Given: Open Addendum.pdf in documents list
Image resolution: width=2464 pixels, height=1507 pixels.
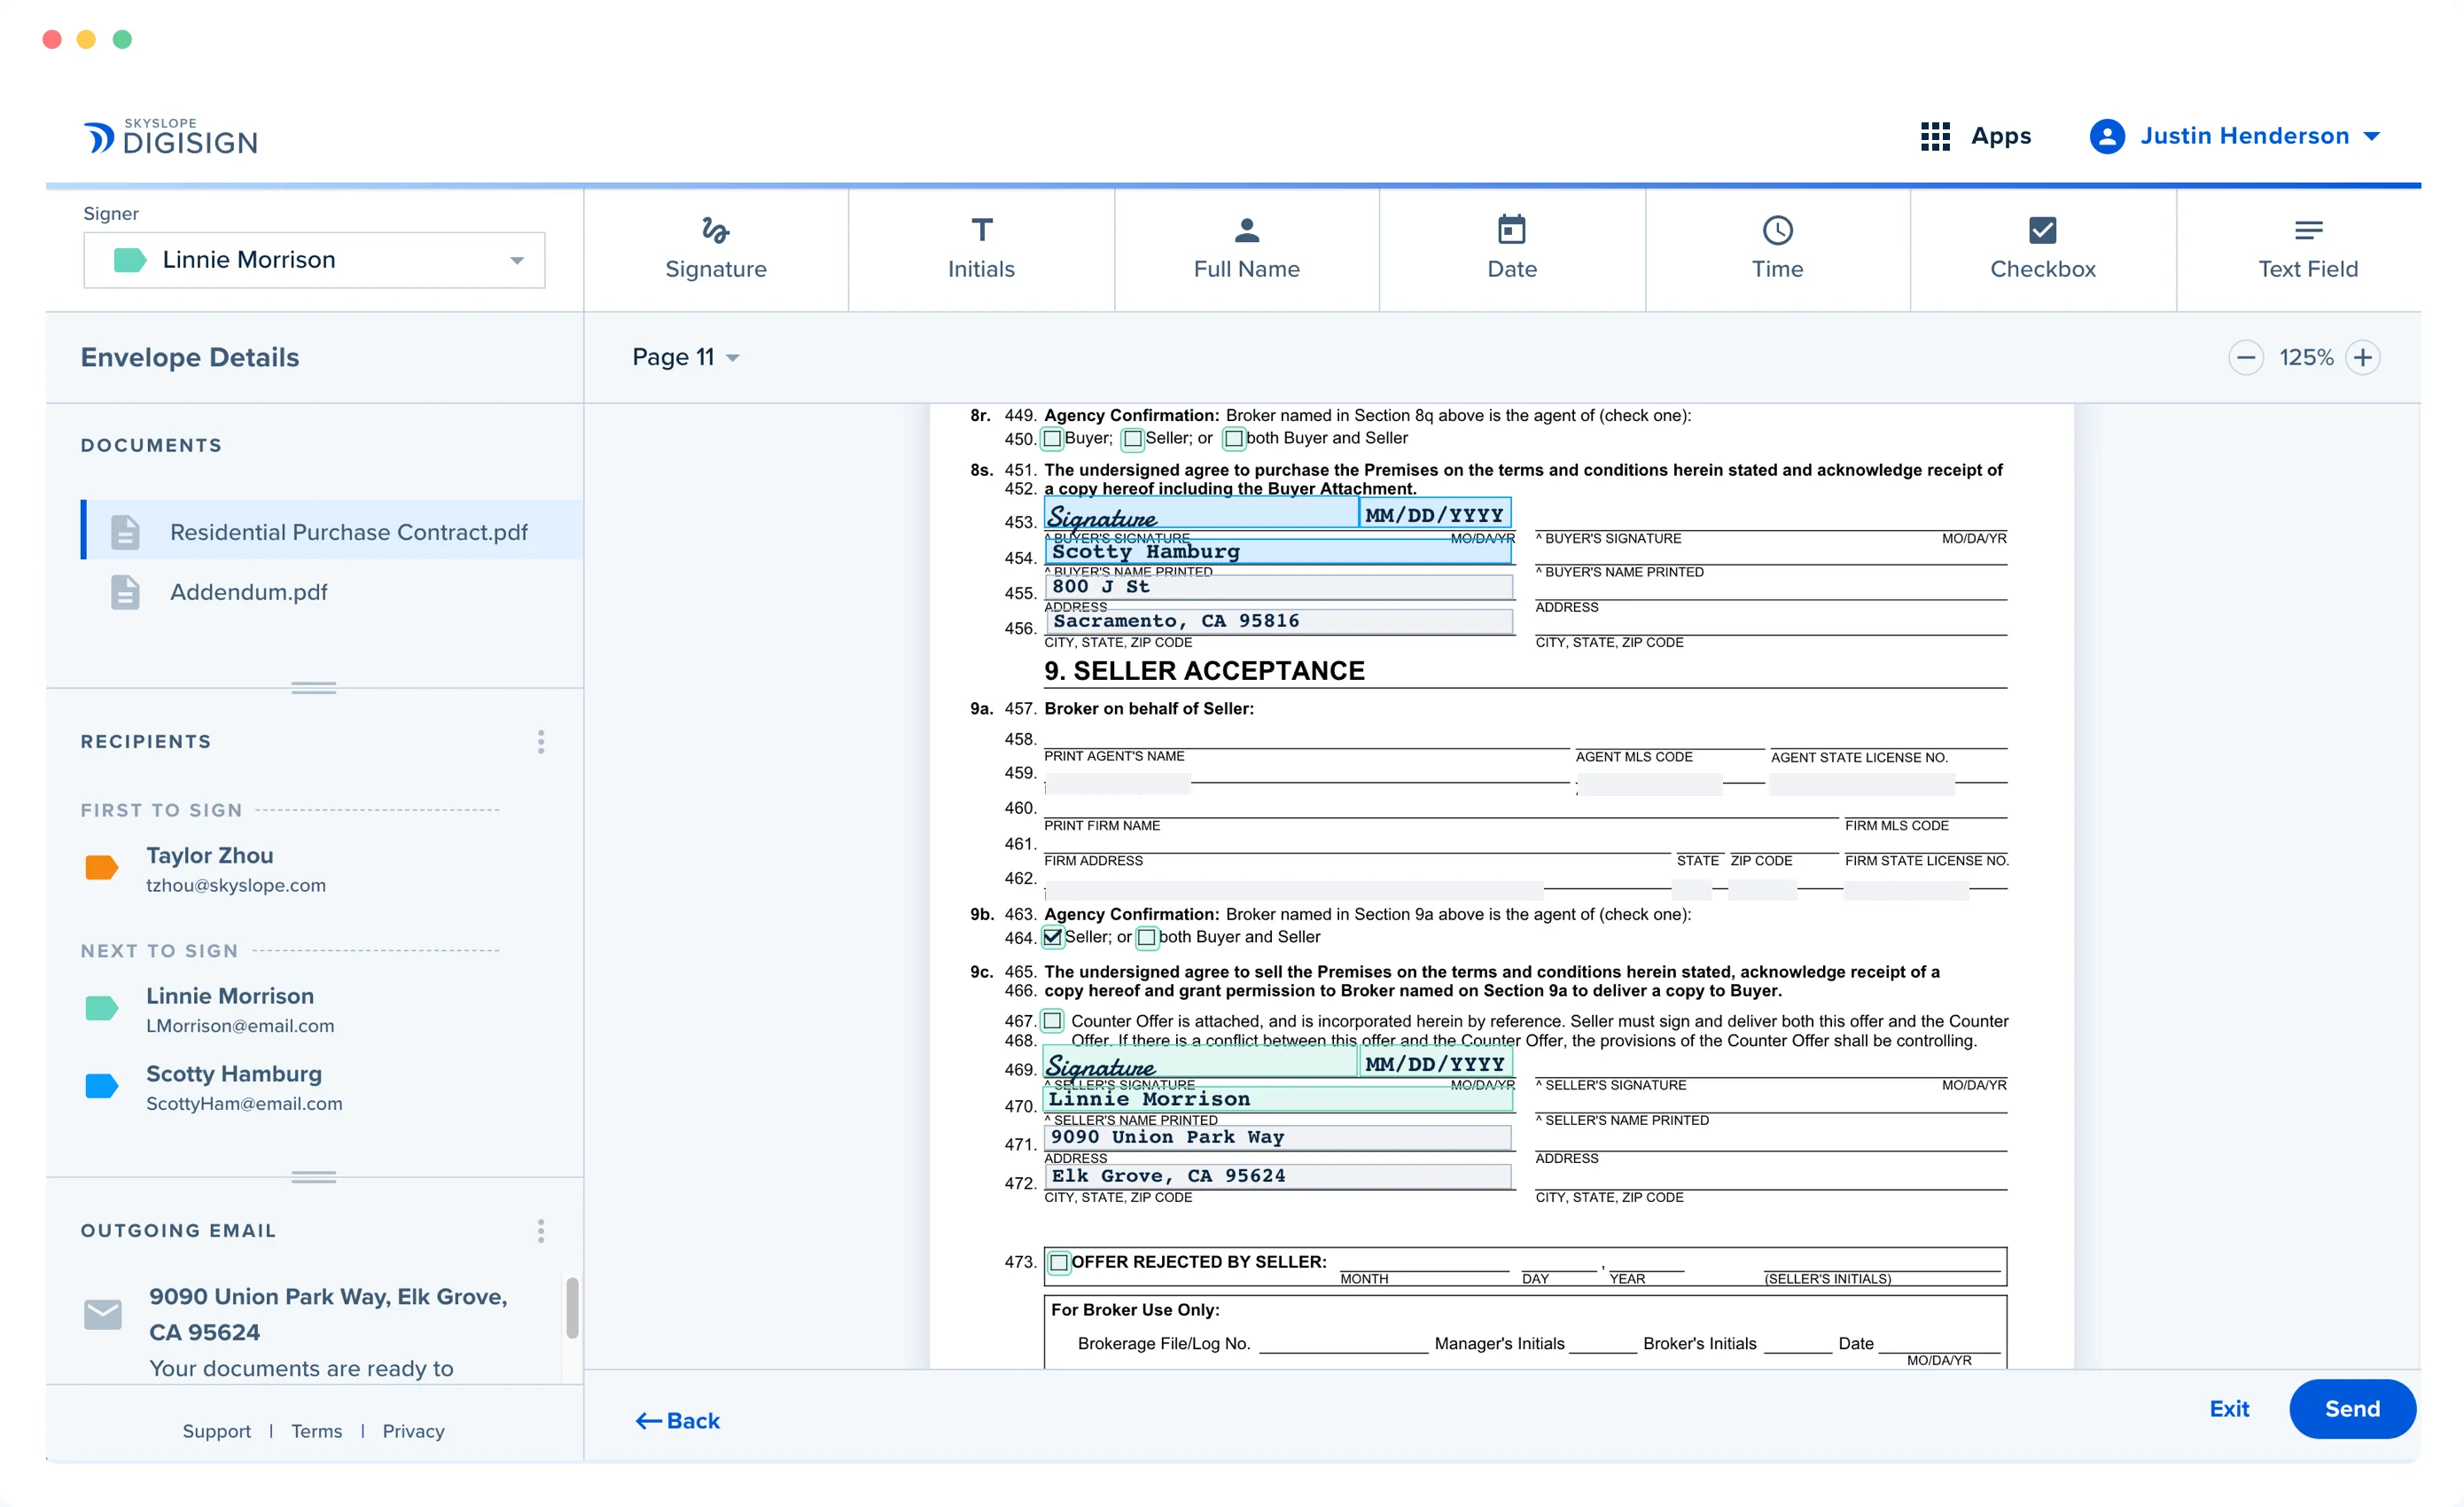Looking at the screenshot, I should coord(248,592).
